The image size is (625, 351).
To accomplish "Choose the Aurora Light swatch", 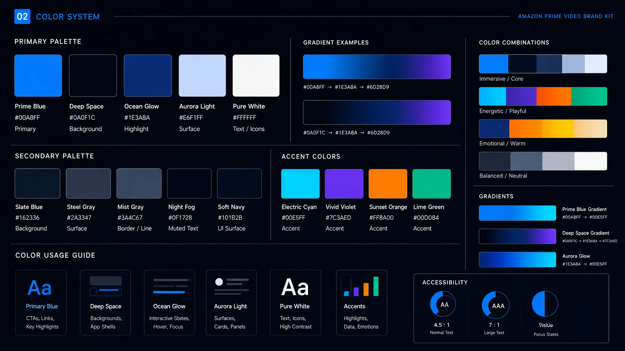I will [x=202, y=76].
